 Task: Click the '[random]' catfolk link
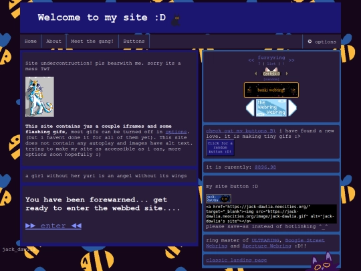point(271,79)
